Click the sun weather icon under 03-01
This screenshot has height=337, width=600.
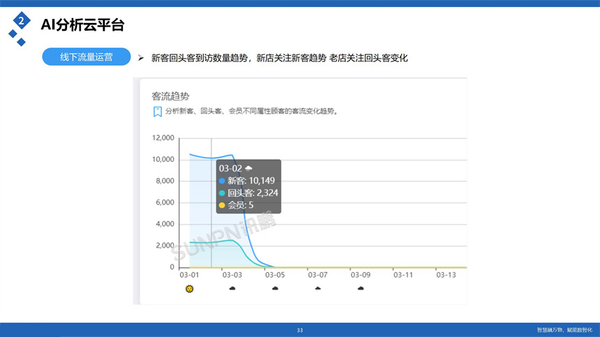pyautogui.click(x=189, y=289)
